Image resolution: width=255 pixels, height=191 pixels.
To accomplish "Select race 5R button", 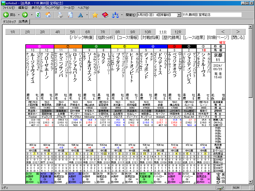I will coord(73,32).
